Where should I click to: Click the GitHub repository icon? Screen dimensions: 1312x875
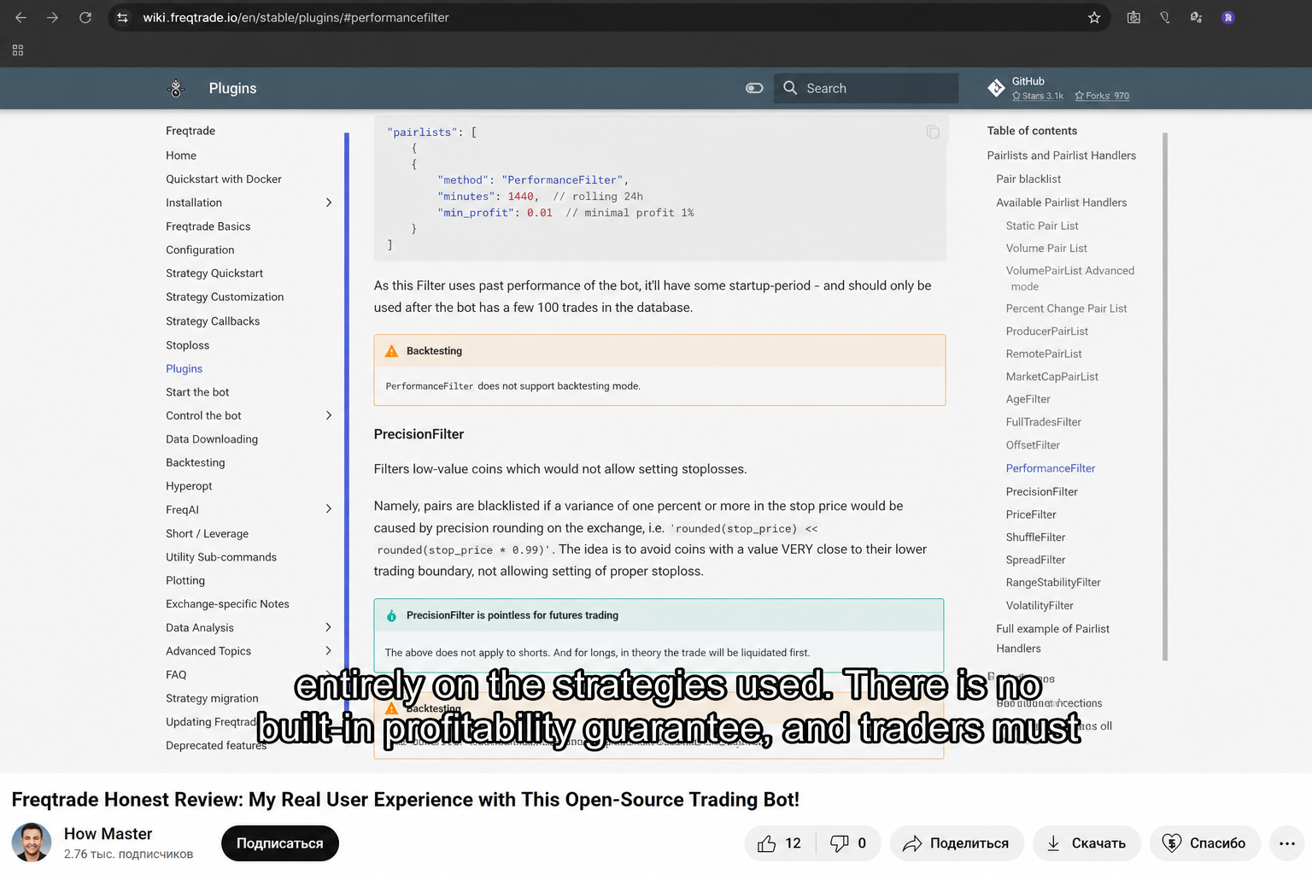(996, 88)
